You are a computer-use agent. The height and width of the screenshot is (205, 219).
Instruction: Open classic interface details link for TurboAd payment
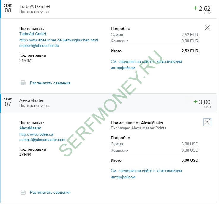click(x=146, y=65)
